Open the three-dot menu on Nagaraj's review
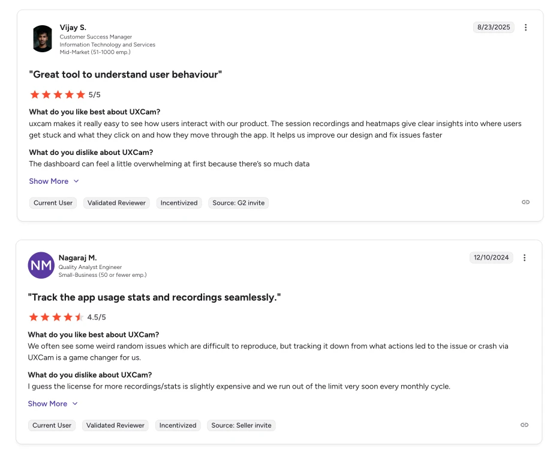This screenshot has height=454, width=559. point(525,258)
